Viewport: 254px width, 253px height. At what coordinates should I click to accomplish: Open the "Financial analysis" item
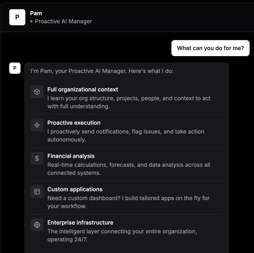click(x=71, y=156)
